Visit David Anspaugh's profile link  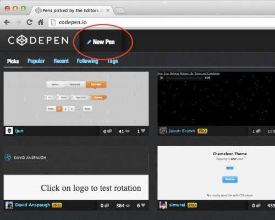(x=32, y=205)
